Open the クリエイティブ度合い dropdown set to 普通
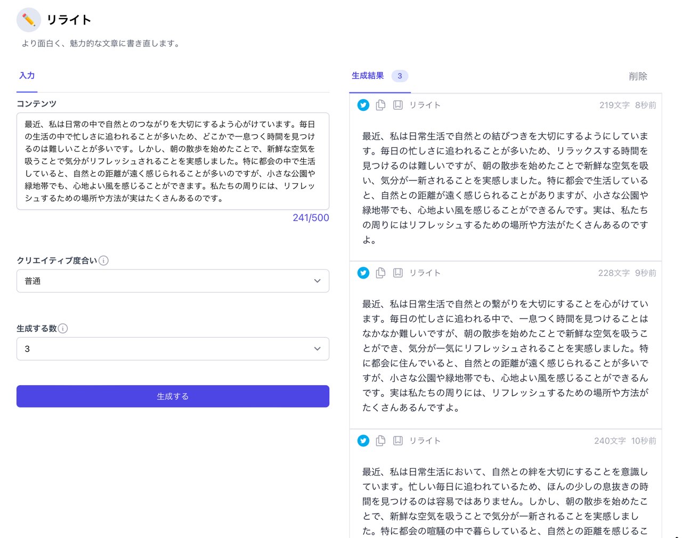This screenshot has width=682, height=538. coord(173,281)
